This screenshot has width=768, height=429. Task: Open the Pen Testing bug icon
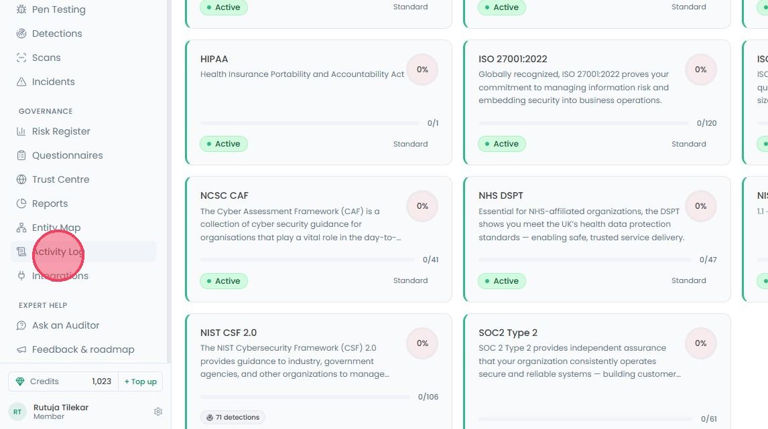click(x=21, y=9)
